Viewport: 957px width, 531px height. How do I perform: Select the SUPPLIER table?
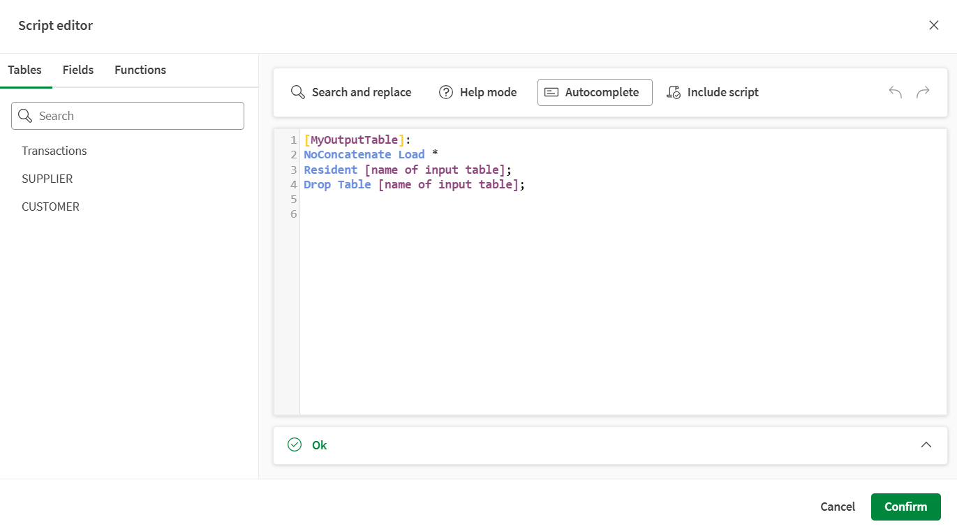tap(47, 179)
